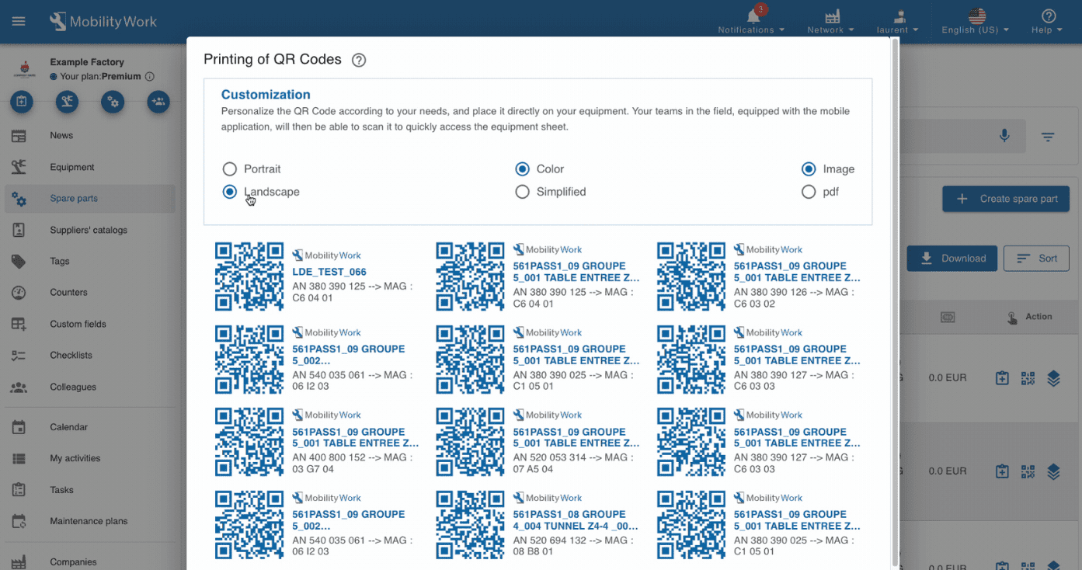Click the help icon next to Printing of QR Codes
1082x570 pixels.
(358, 59)
